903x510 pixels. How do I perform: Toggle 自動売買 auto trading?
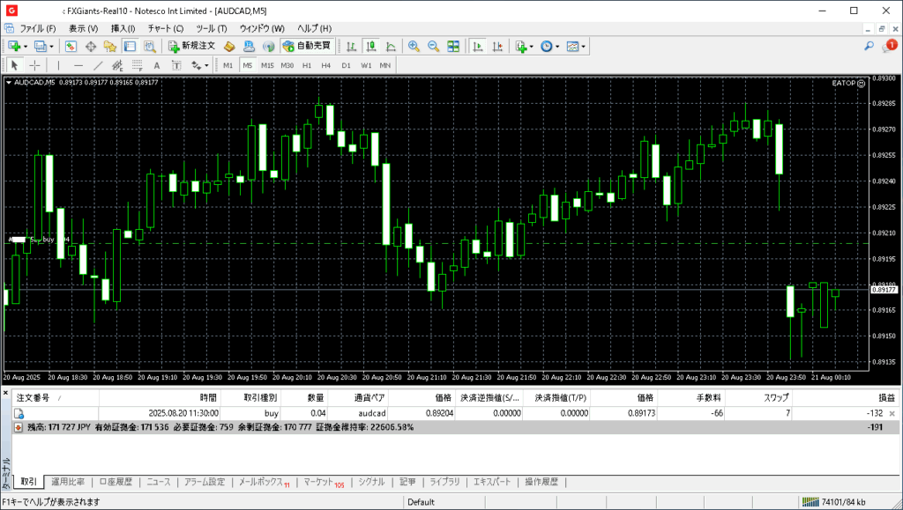[307, 46]
